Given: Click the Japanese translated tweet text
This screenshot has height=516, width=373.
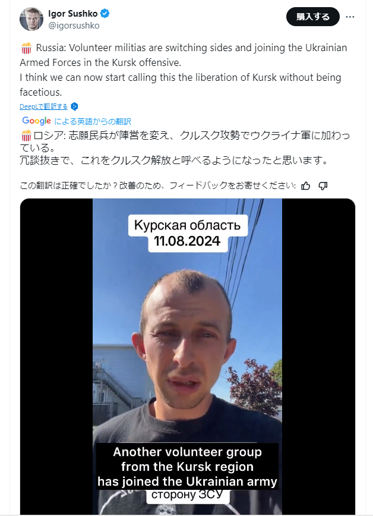Looking at the screenshot, I should coord(185,148).
